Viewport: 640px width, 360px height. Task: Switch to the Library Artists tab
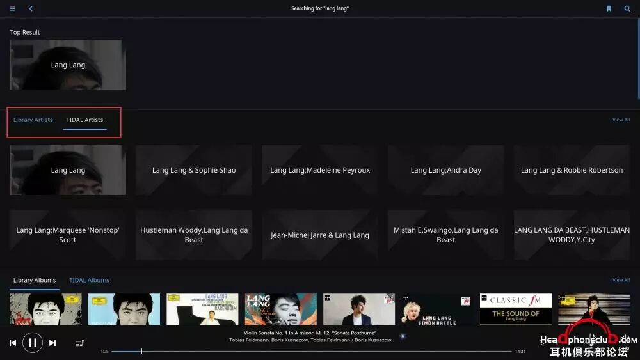tap(33, 120)
